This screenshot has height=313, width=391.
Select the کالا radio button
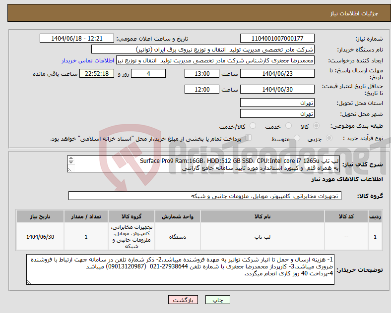316,126
